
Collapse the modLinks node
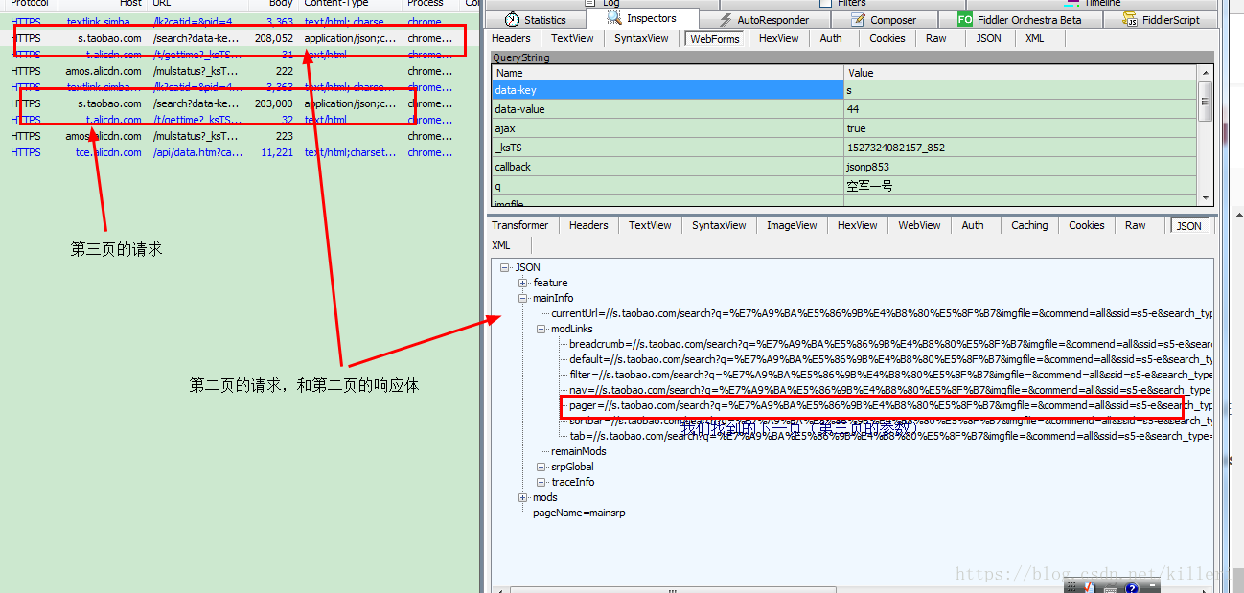541,329
